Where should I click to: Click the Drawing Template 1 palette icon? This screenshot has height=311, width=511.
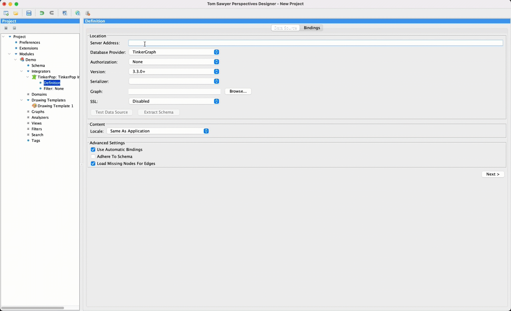[34, 106]
